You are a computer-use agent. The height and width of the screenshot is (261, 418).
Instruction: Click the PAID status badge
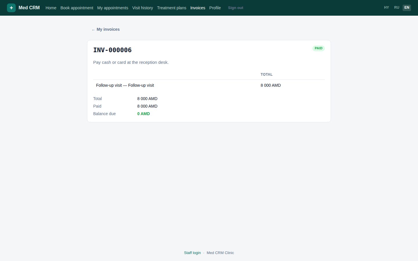tap(318, 48)
